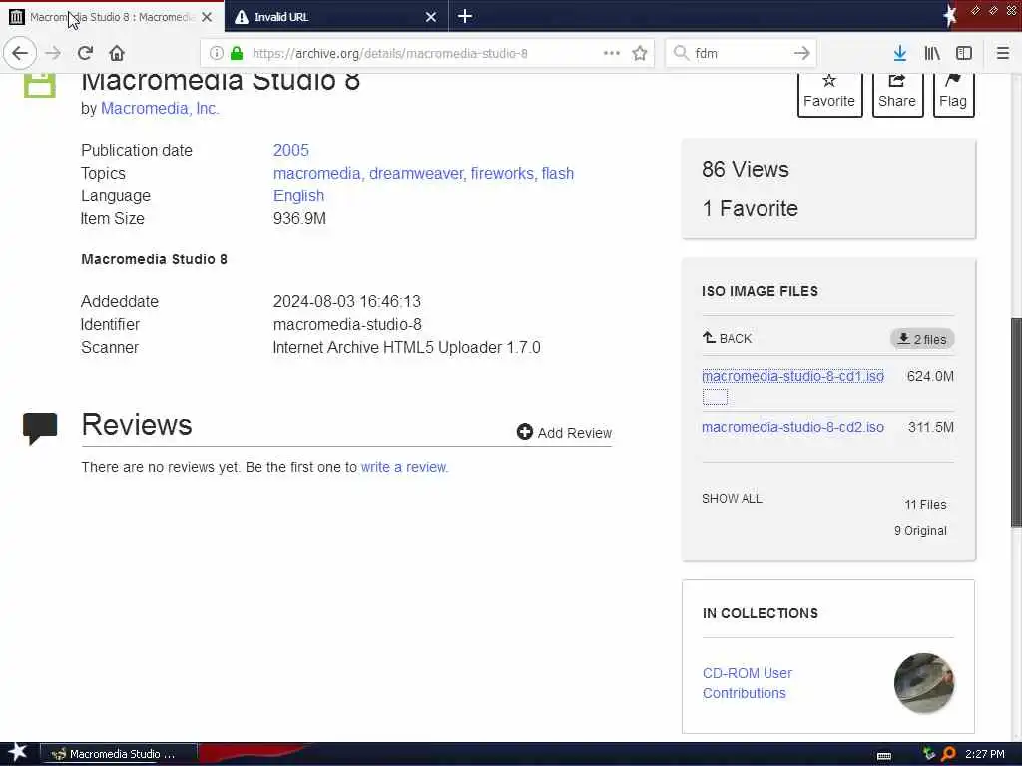Toggle the sidebar icon

[964, 53]
